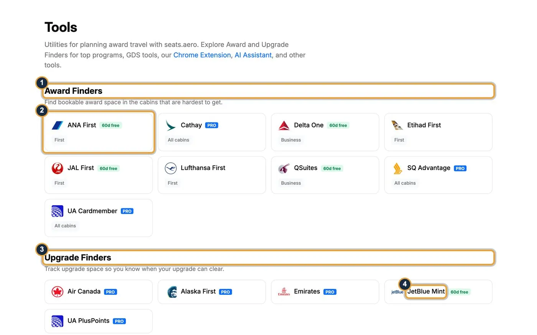Select the JAL First finder
The width and height of the screenshot is (537, 335).
point(99,175)
